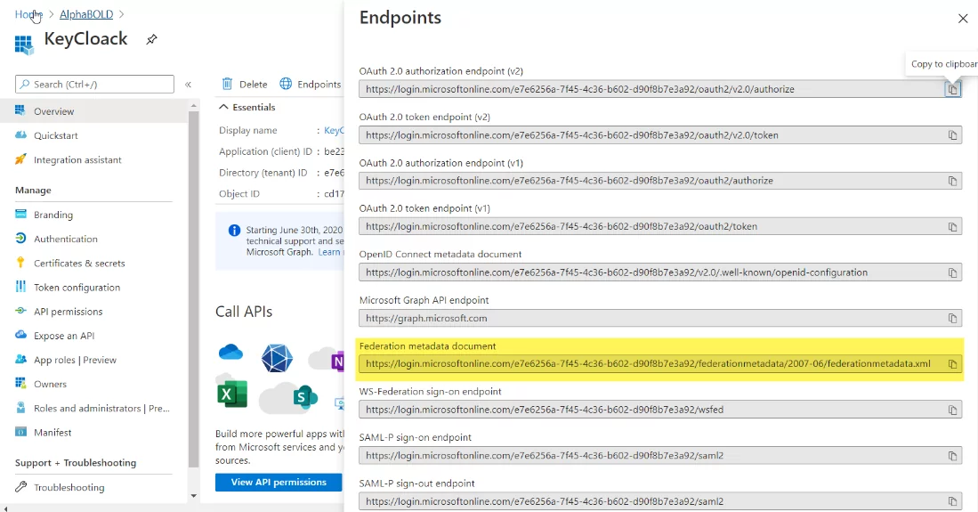Click the sidebar search field

(95, 85)
